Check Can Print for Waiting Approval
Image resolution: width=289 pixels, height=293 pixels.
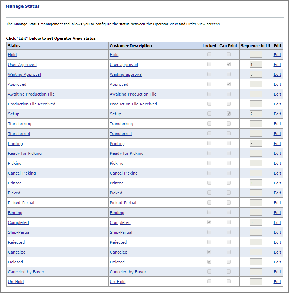[228, 74]
